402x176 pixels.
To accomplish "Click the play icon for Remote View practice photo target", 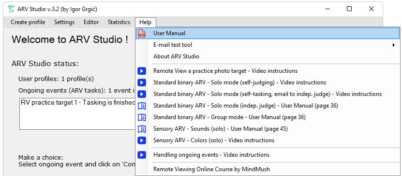I will pos(142,71).
